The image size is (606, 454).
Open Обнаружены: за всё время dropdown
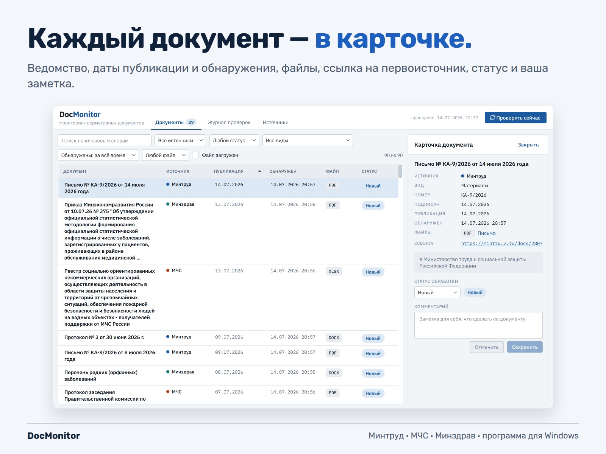(x=98, y=155)
